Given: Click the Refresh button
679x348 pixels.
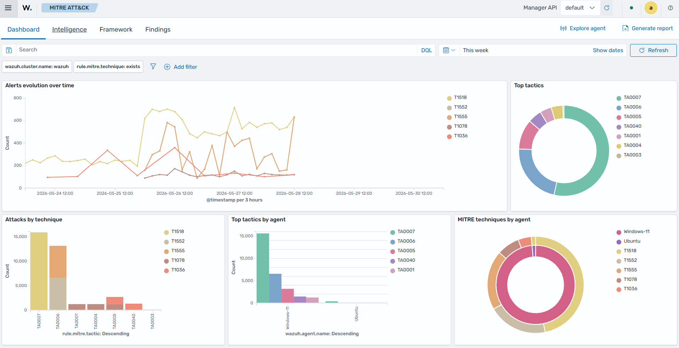Looking at the screenshot, I should pos(653,50).
